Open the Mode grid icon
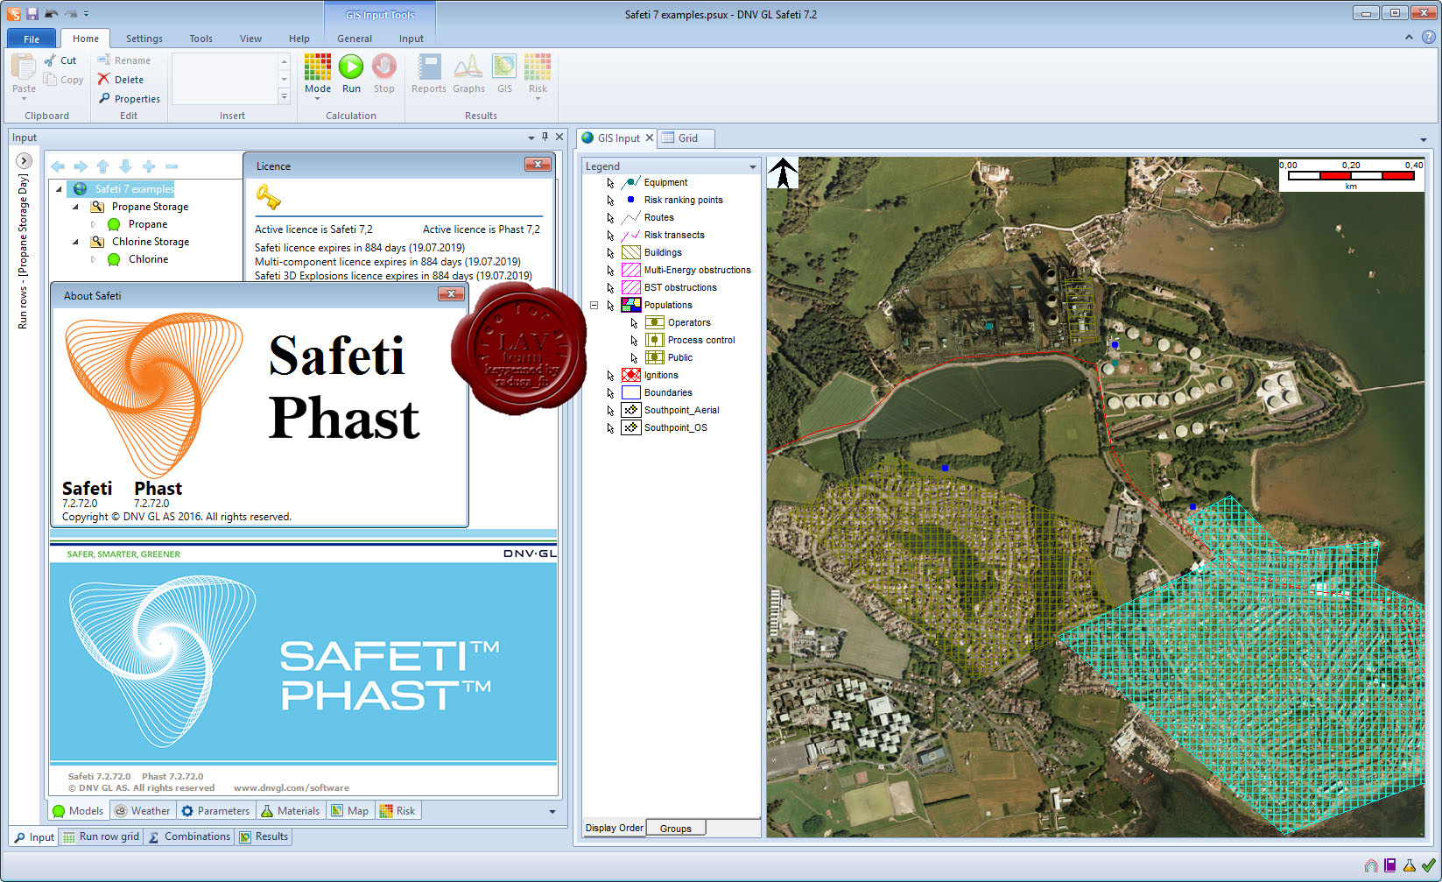 [x=318, y=67]
